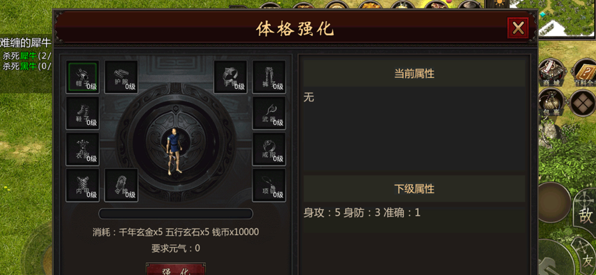Select the 衣服 (clothes) equipment slot
Viewport: 596px width, 275px height.
[82, 149]
